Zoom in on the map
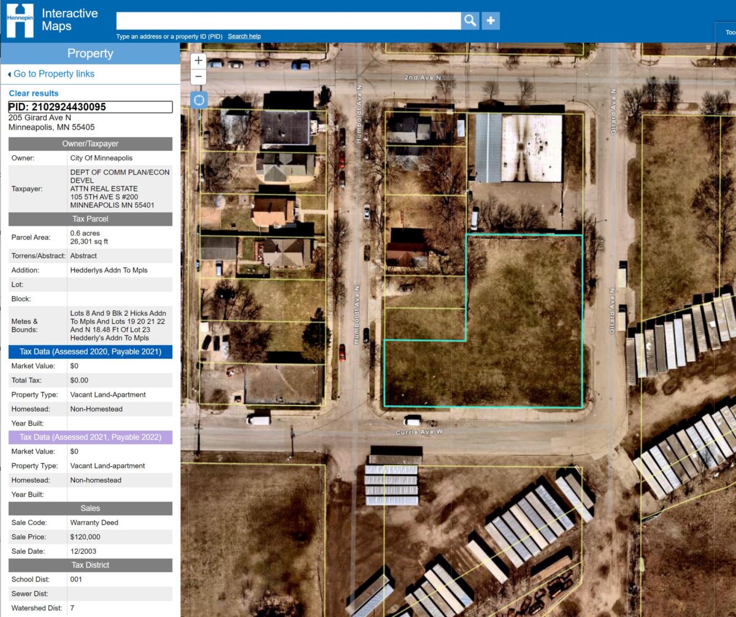 coord(198,61)
